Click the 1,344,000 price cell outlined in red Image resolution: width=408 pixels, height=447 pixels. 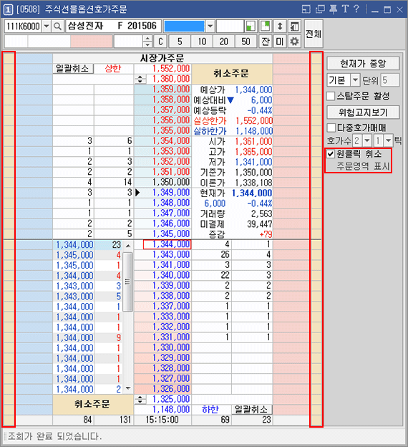[x=167, y=244]
